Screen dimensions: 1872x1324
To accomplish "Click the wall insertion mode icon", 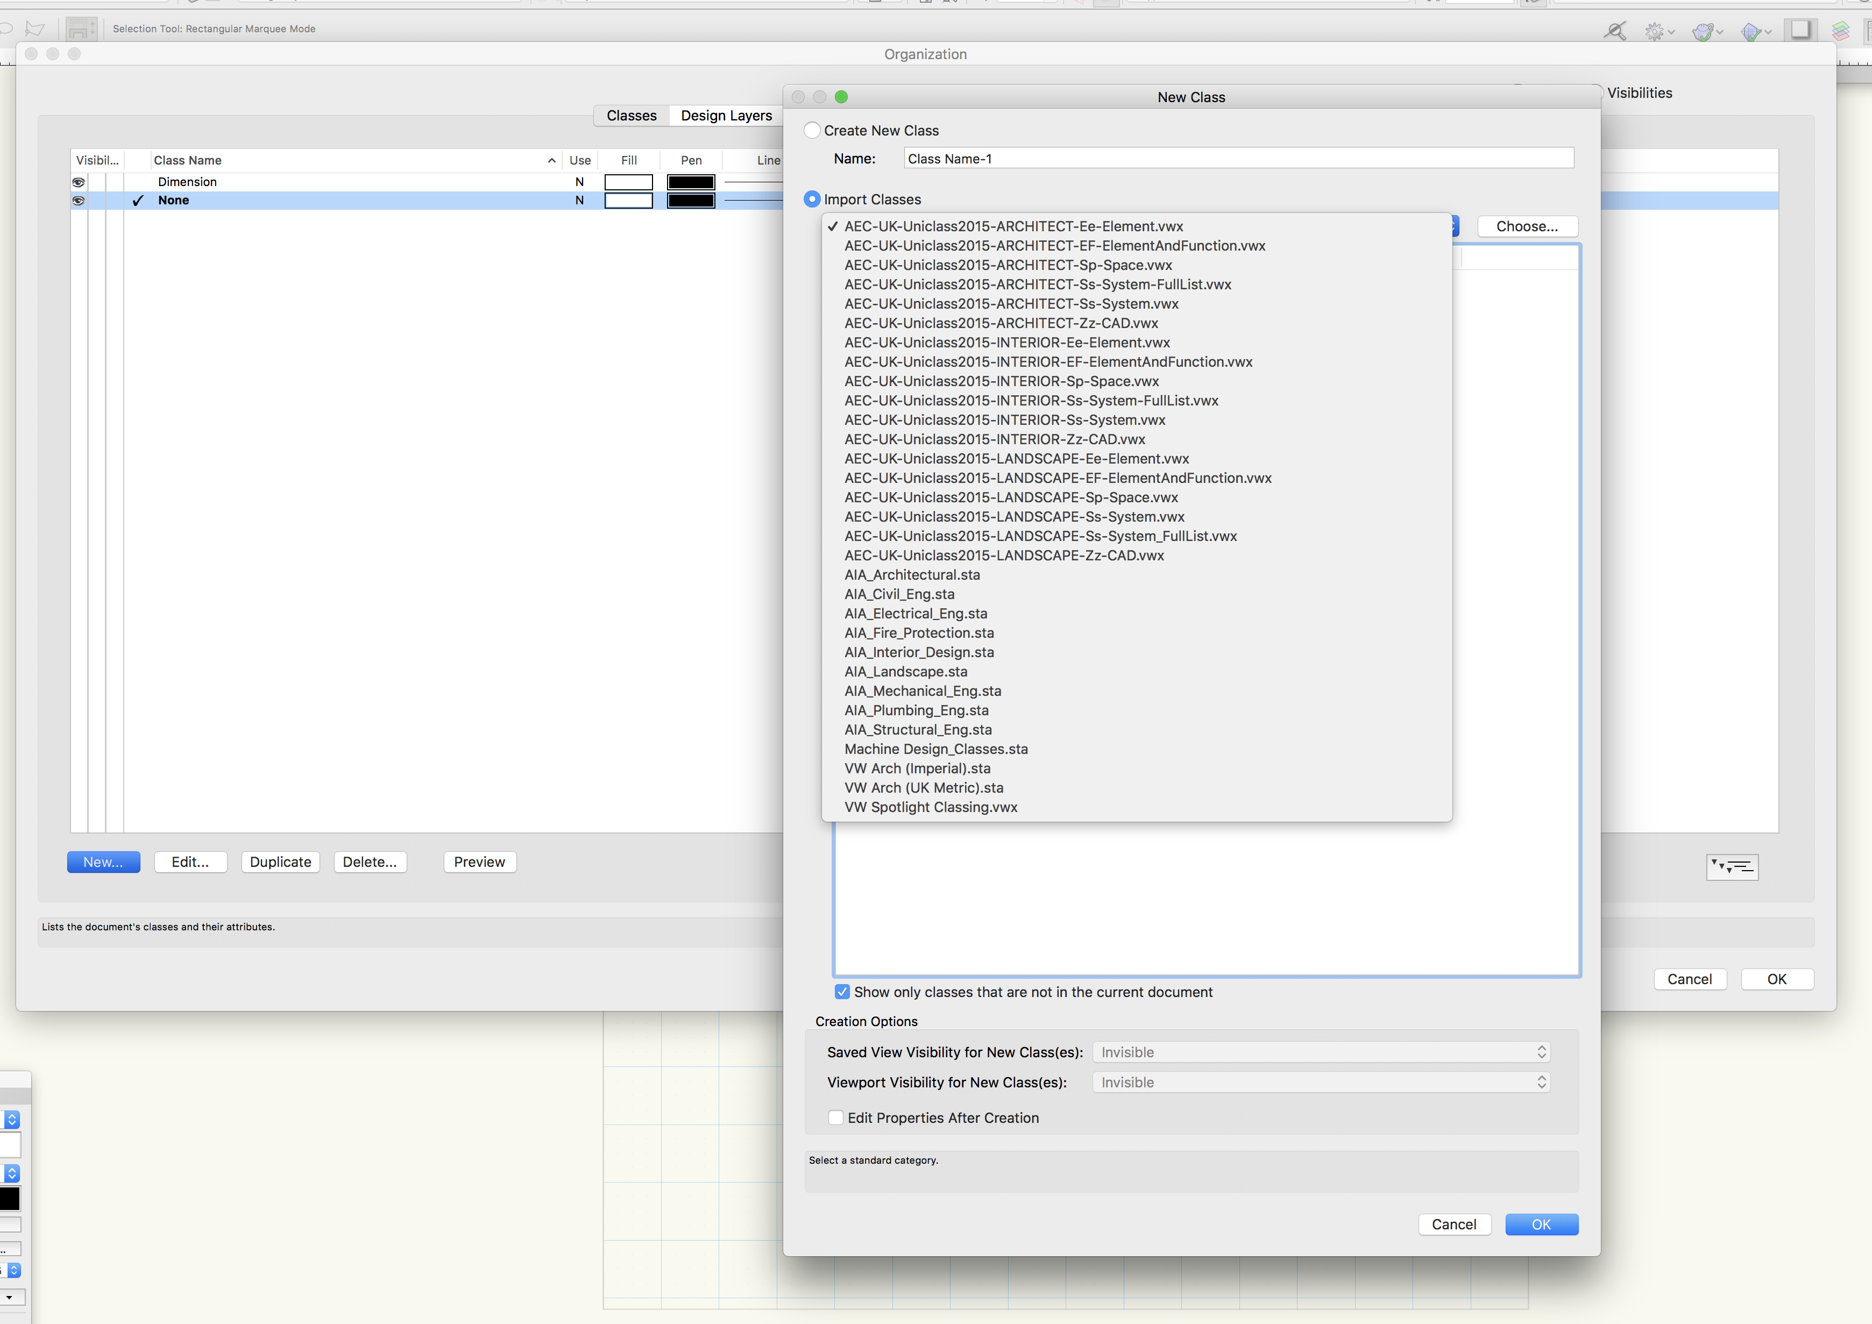I will click(x=80, y=30).
